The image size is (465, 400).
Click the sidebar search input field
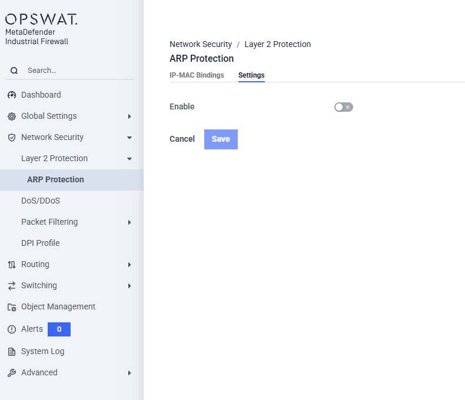[77, 71]
